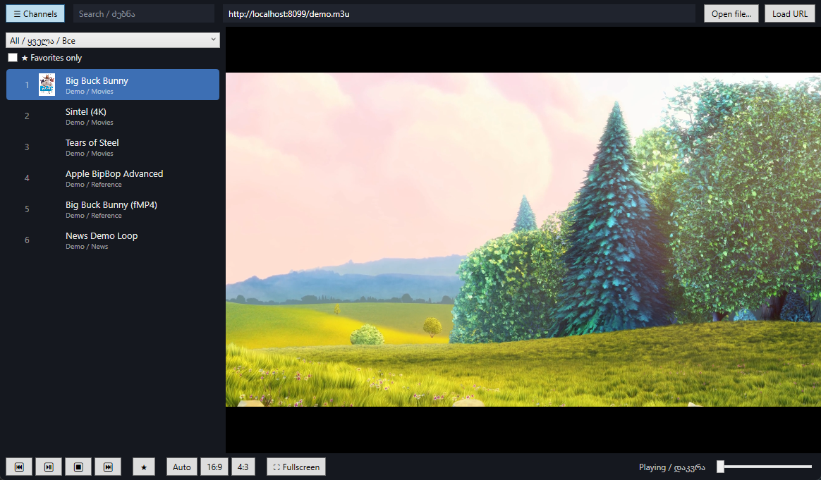Stop the current playback
Image resolution: width=821 pixels, height=480 pixels.
(78, 467)
